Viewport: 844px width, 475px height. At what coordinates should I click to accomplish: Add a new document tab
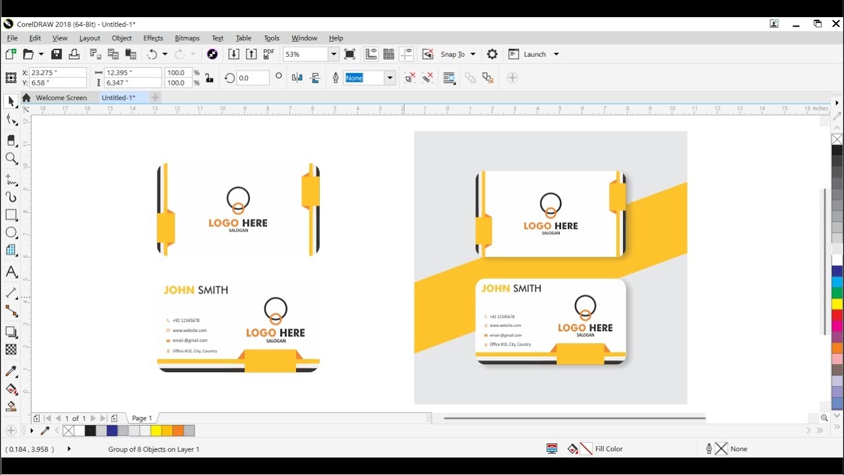155,98
